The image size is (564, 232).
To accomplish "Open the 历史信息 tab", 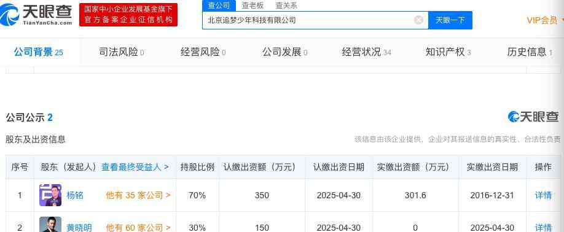I will pos(530,52).
